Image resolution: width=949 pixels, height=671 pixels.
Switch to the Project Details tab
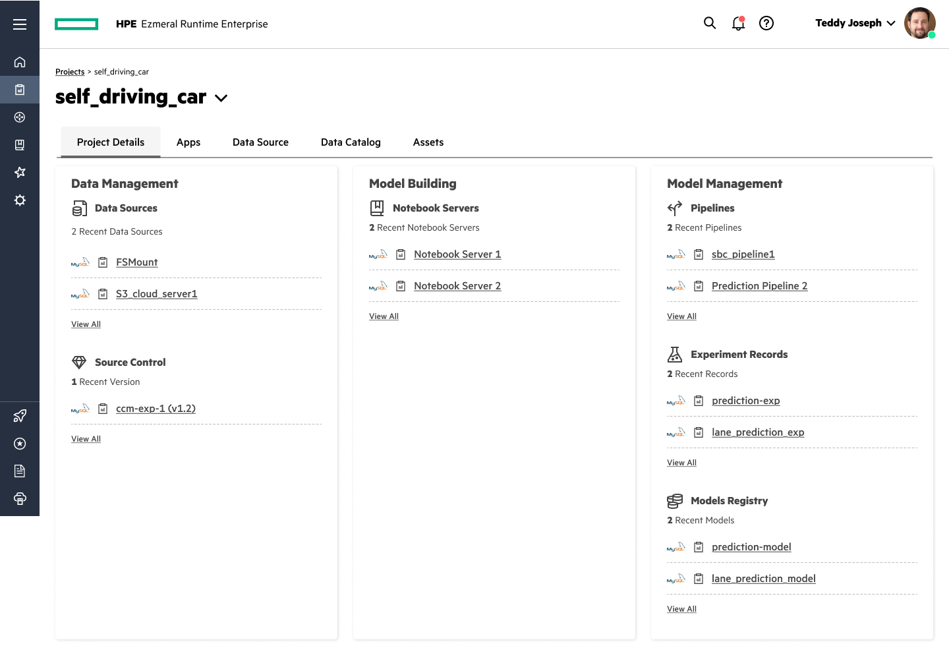[x=111, y=142]
